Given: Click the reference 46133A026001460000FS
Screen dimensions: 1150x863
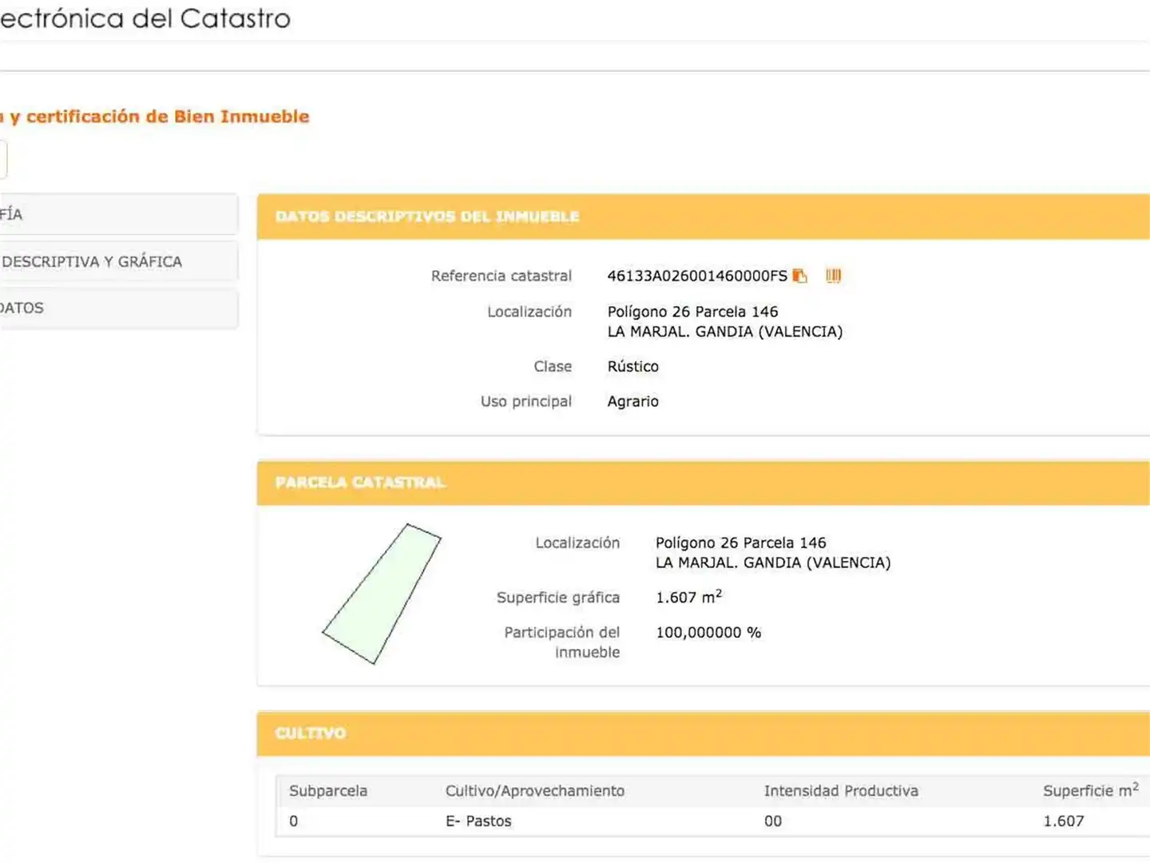Looking at the screenshot, I should coord(697,276).
